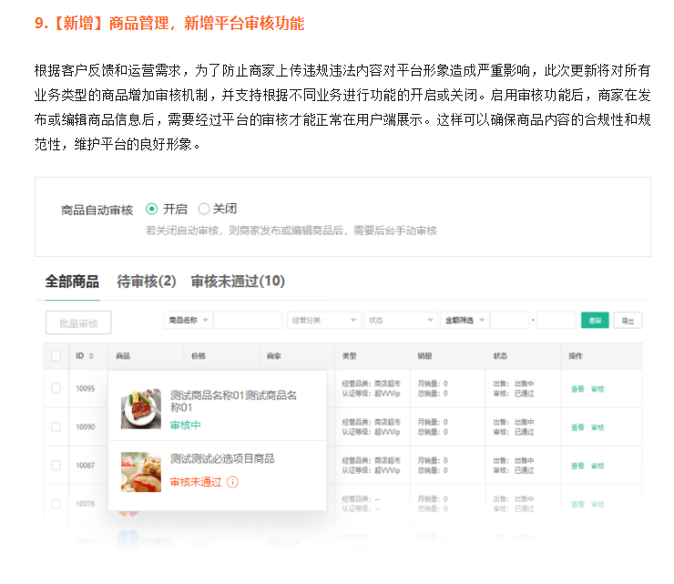674x584 pixels.
Task: Switch to the 待审核(2) tab
Action: click(146, 282)
